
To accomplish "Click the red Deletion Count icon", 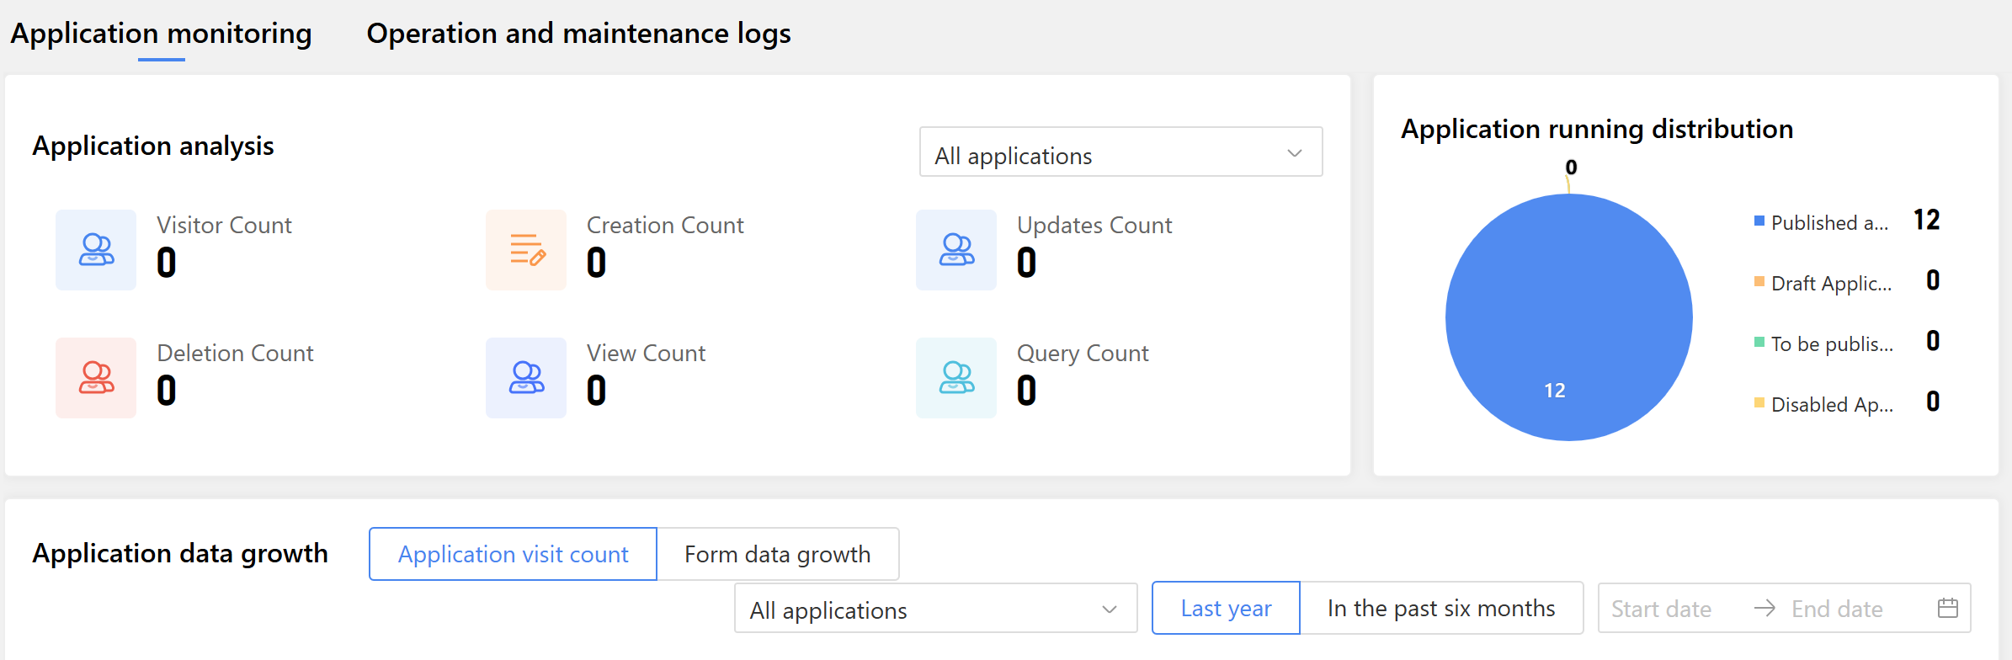I will (96, 378).
